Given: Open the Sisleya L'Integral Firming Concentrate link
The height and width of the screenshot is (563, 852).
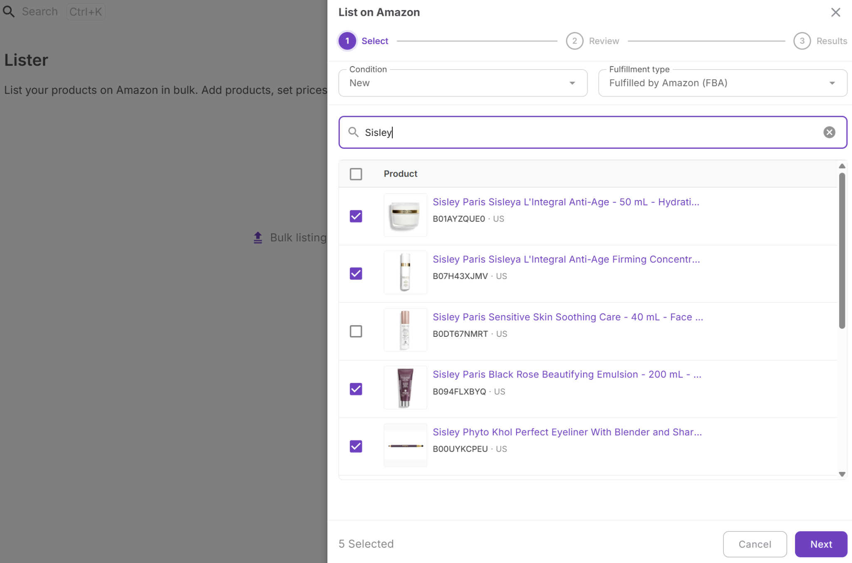Looking at the screenshot, I should tap(566, 259).
